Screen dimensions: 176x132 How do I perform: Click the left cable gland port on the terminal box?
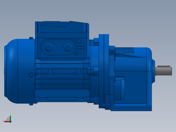pyautogui.click(x=49, y=47)
